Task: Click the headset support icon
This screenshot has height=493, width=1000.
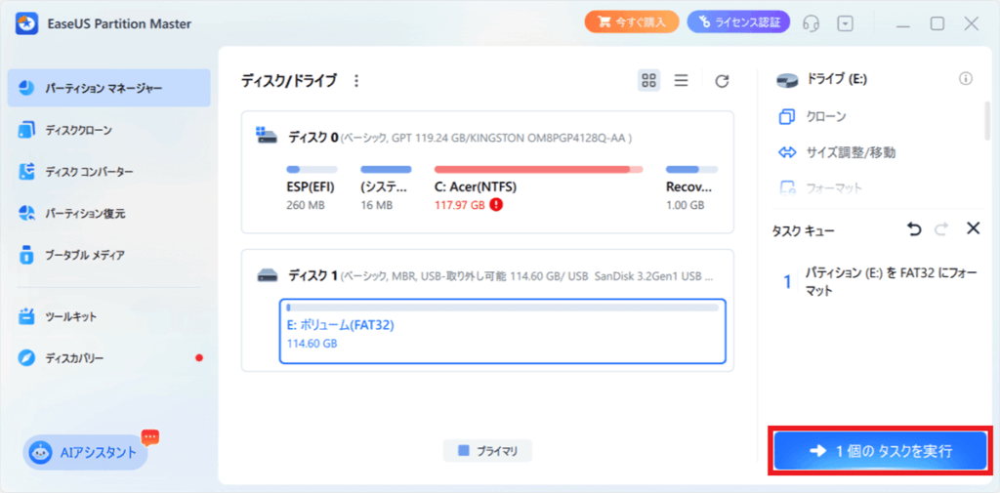Action: click(811, 23)
